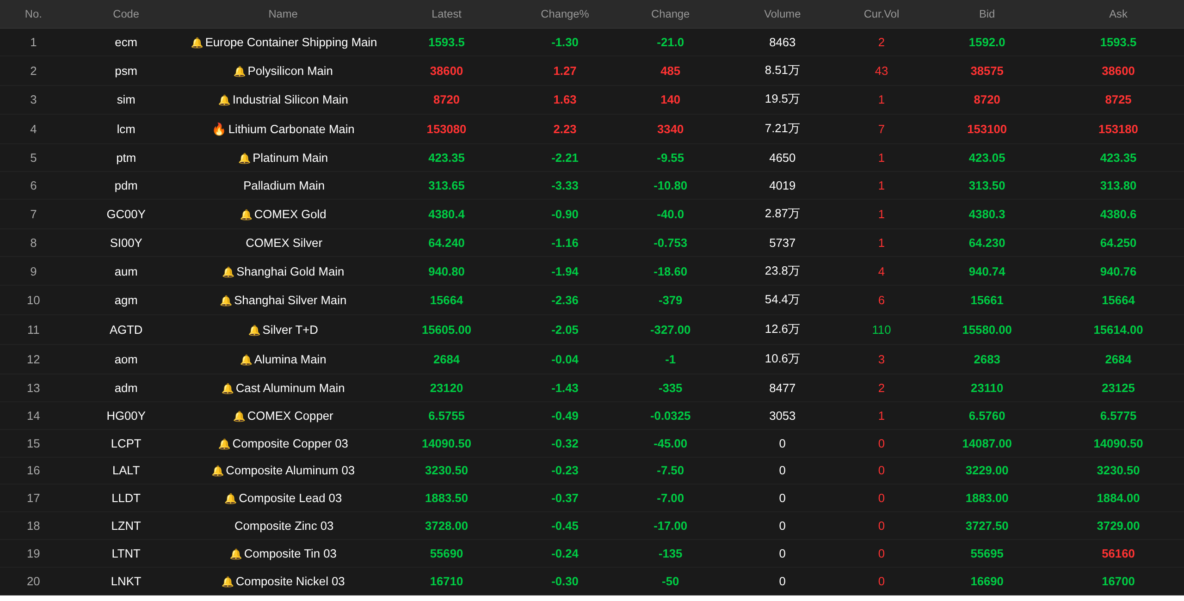Click the fire icon by Lithium Carbonate Main
The width and height of the screenshot is (1184, 601).
pos(219,129)
